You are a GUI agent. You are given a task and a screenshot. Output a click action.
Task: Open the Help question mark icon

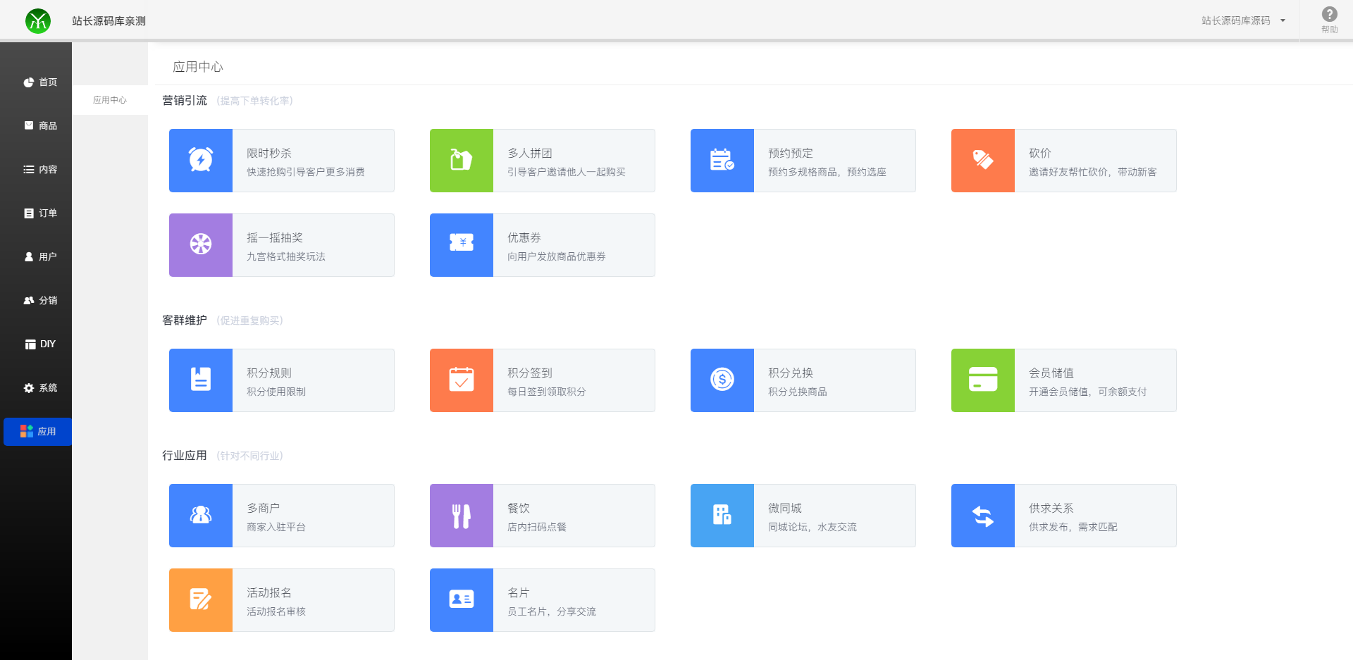click(x=1329, y=14)
